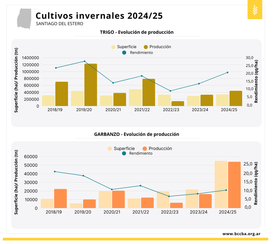
Task: Toggle Superficie series in Trigo legend
Action: point(124,47)
